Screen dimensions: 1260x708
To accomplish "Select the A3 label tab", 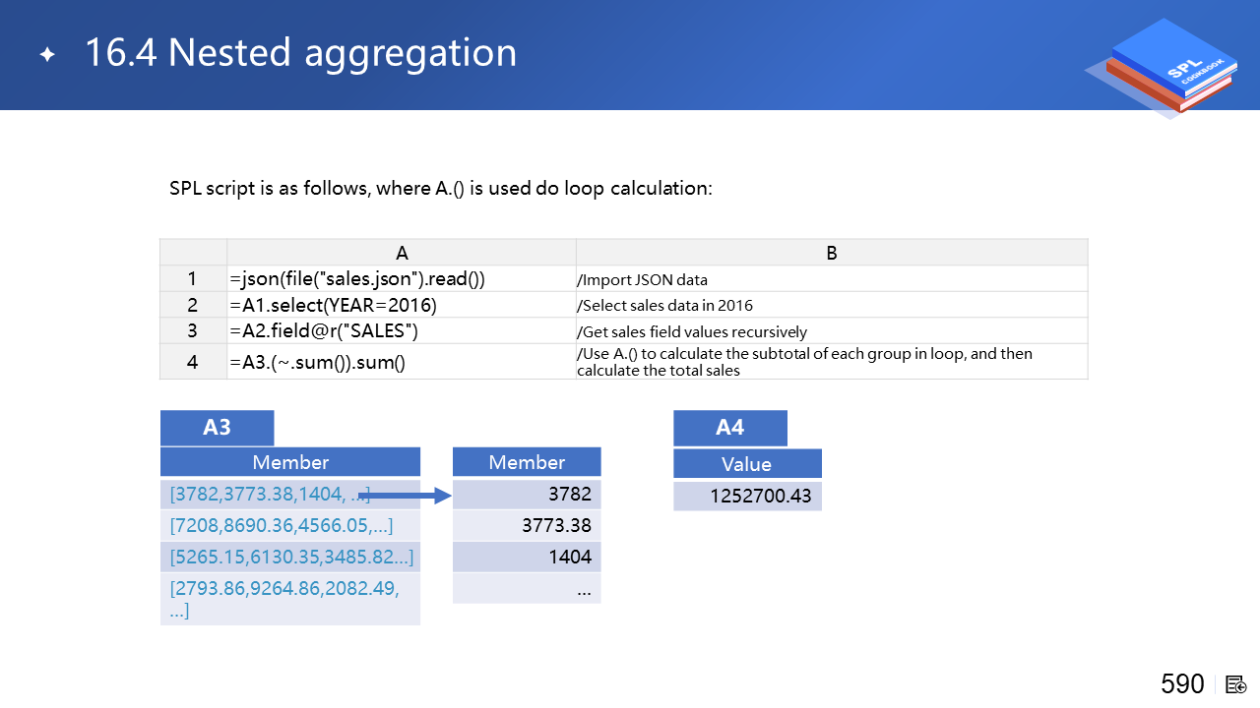I will click(x=217, y=428).
